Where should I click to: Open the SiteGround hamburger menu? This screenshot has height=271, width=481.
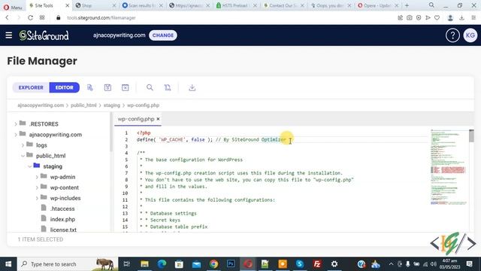(8, 35)
